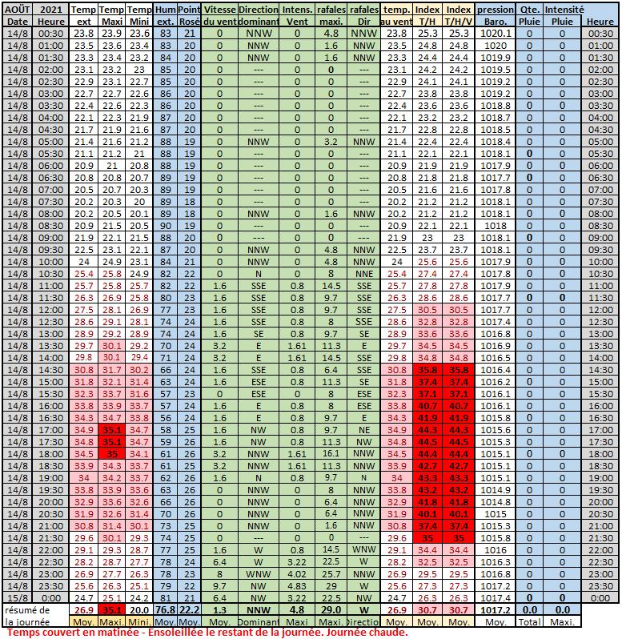The image size is (622, 639).
Task: Click the Hum ext. column header
Action: click(x=166, y=16)
